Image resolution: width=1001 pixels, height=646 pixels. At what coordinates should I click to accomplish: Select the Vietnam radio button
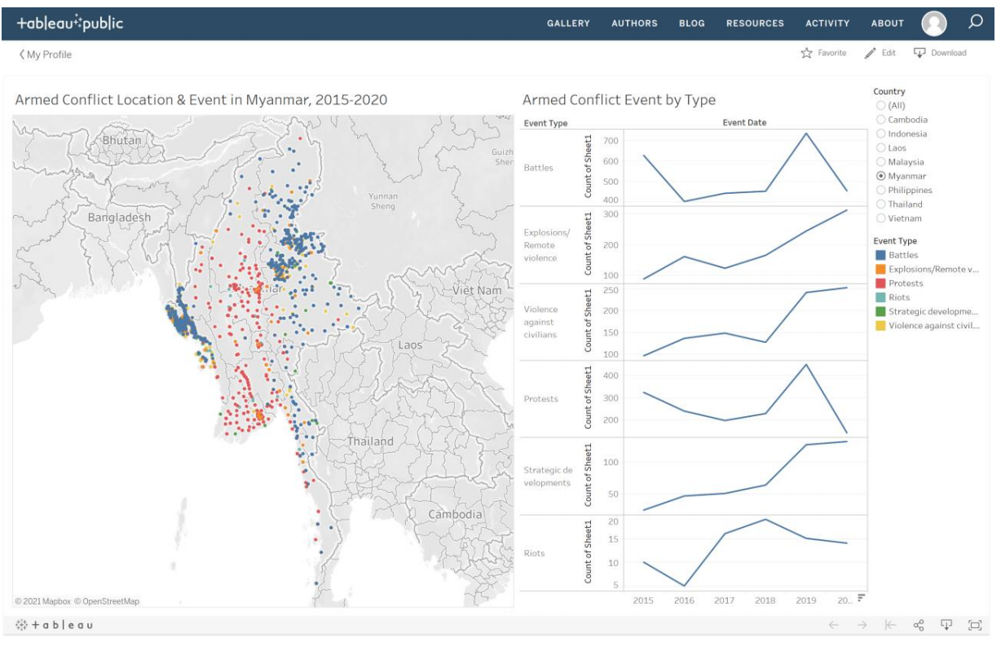point(880,218)
